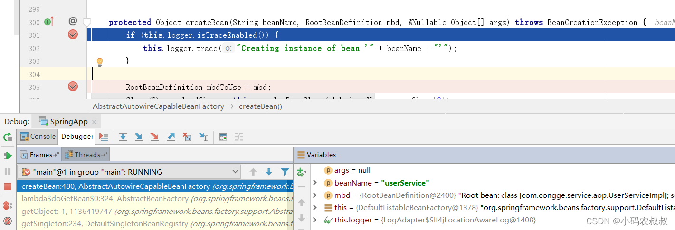This screenshot has height=230, width=675.
Task: Force step into method
Action: (x=154, y=137)
